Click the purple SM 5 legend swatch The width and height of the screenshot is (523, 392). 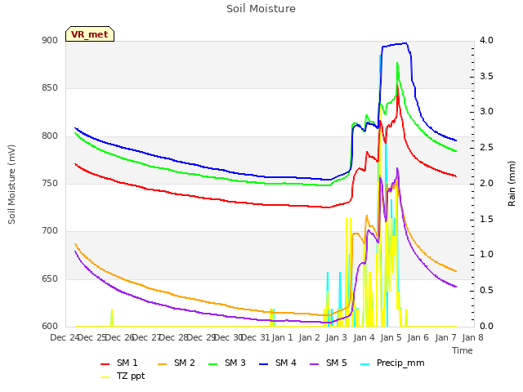(315, 364)
